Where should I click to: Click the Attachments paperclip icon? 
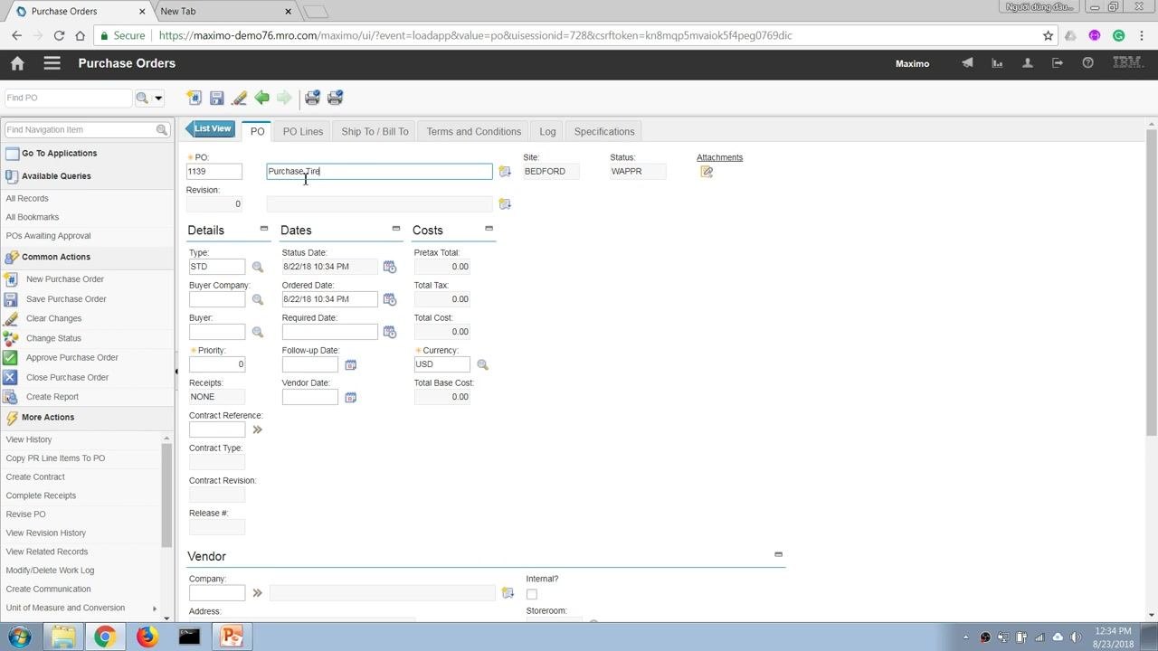click(x=707, y=172)
